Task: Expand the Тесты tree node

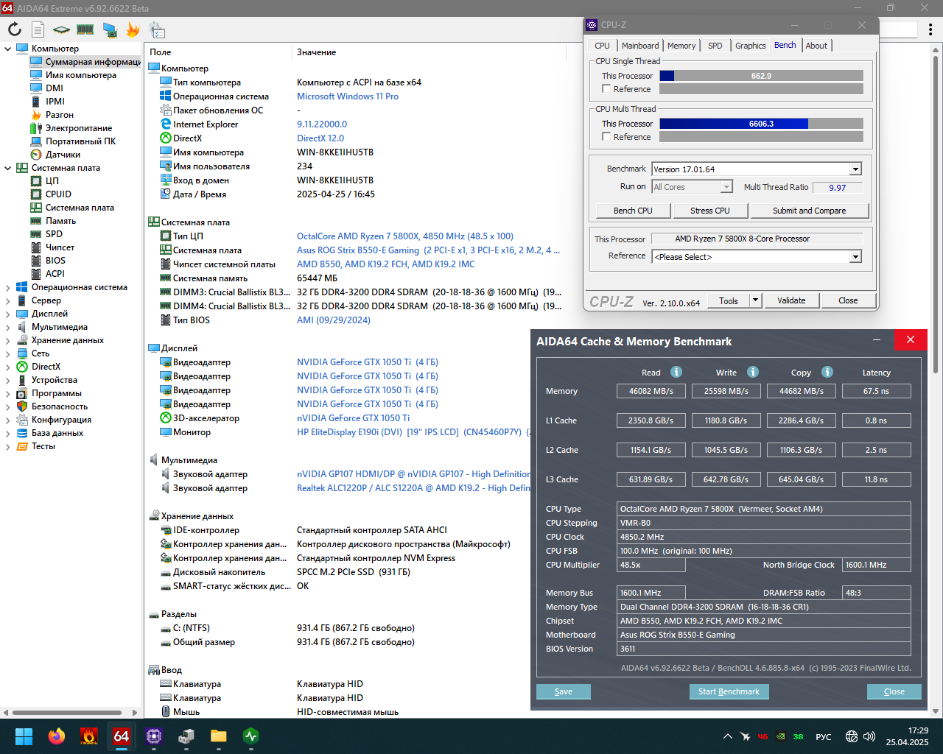Action: [8, 446]
